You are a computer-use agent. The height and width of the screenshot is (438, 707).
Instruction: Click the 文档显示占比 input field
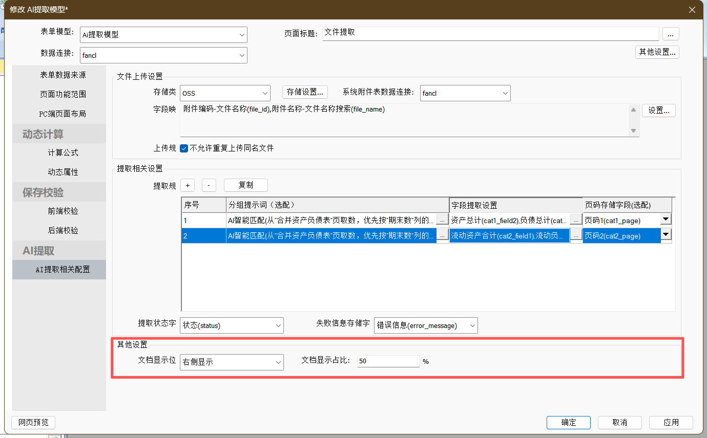388,361
